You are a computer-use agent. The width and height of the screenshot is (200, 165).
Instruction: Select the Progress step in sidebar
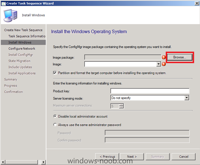coord(11,86)
